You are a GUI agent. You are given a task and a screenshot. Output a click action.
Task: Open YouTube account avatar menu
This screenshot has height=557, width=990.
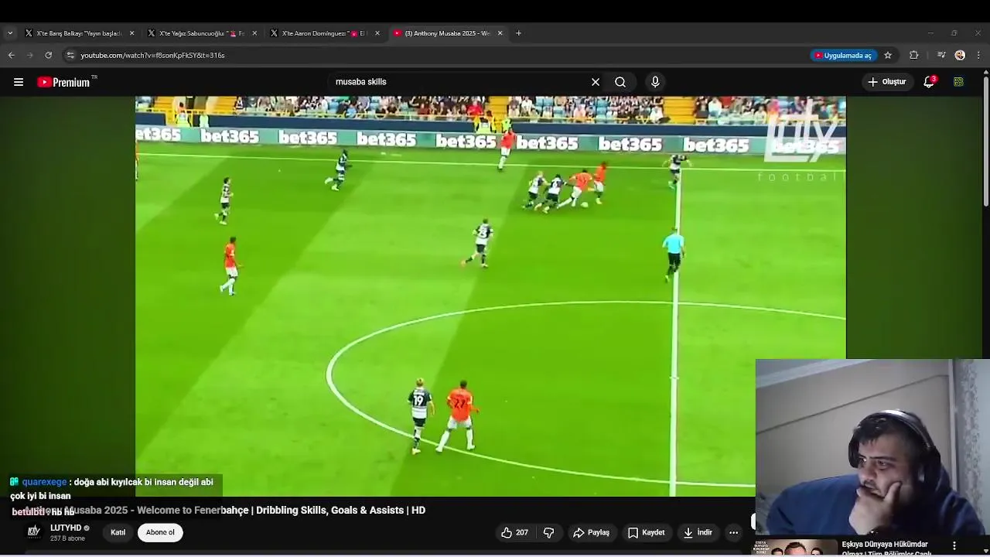click(958, 82)
